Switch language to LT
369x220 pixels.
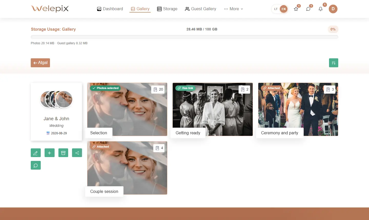(x=276, y=9)
